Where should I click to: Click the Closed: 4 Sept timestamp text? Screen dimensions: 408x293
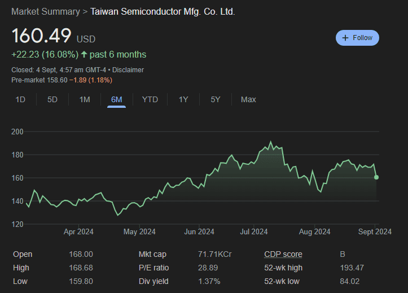click(59, 70)
